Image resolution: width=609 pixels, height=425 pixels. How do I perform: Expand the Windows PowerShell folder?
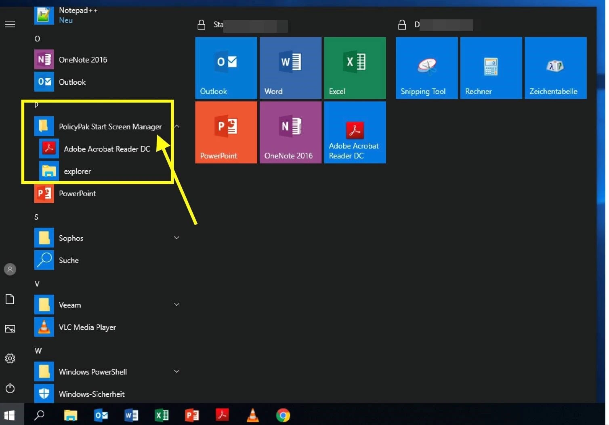click(x=176, y=371)
